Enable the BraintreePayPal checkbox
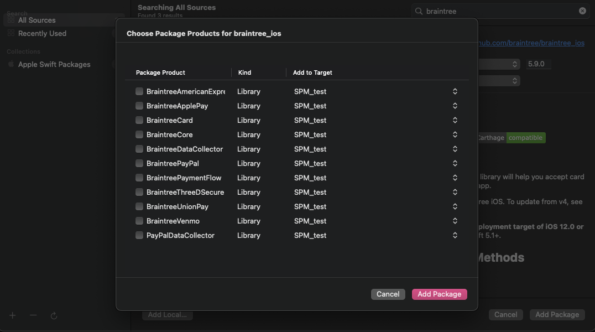This screenshot has width=595, height=332. [x=139, y=163]
